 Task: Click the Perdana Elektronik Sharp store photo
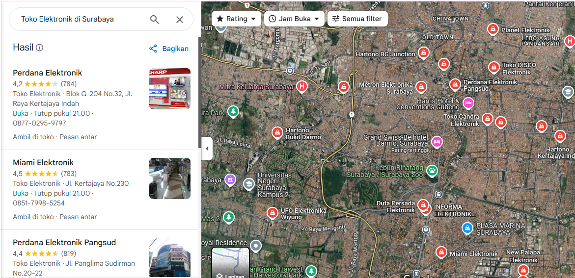[170, 89]
